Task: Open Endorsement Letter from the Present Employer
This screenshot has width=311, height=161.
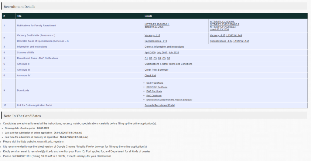Action: 169,100
